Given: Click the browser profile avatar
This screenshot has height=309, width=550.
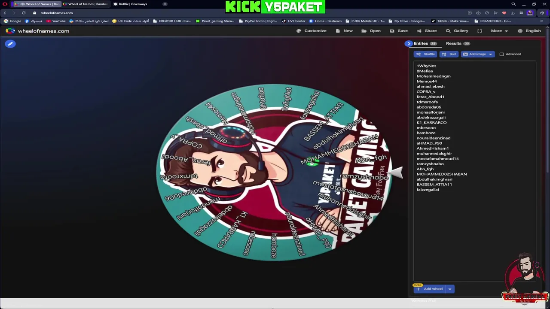Looking at the screenshot, I should click(x=530, y=13).
